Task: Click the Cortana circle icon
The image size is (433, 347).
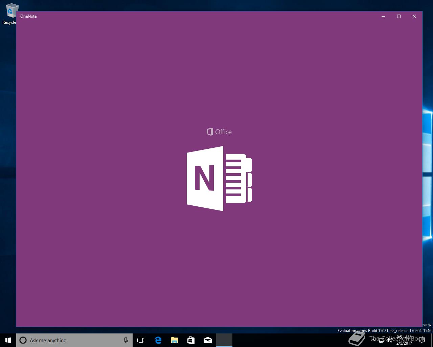Action: pos(23,340)
